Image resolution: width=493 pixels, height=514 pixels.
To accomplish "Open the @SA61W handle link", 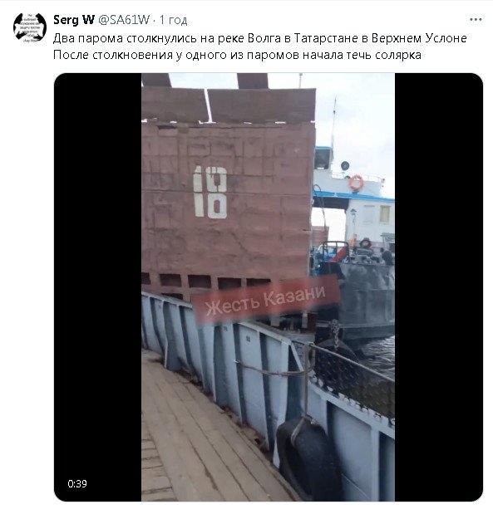I will coord(124,20).
